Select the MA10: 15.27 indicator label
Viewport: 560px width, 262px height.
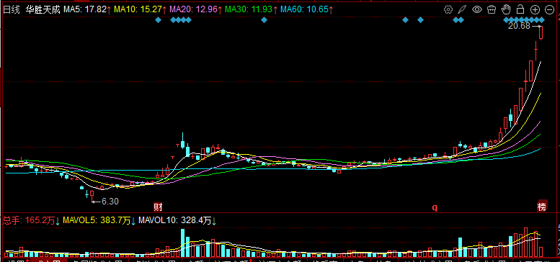click(x=141, y=9)
